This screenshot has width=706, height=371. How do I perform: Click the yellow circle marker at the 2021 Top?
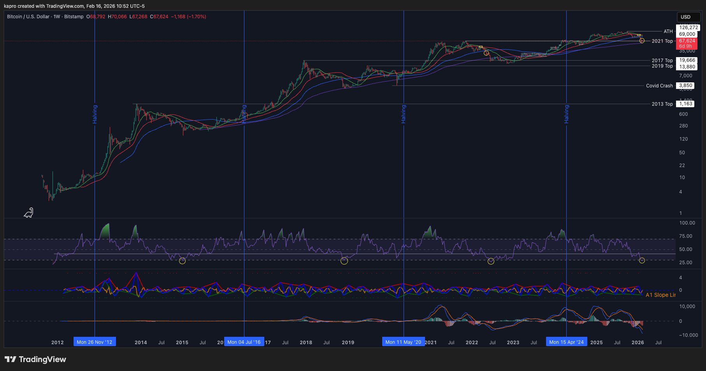pos(642,40)
